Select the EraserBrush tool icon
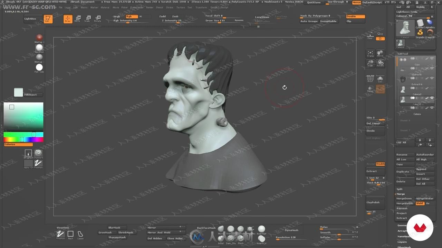The height and width of the screenshot is (248, 442). (430, 33)
